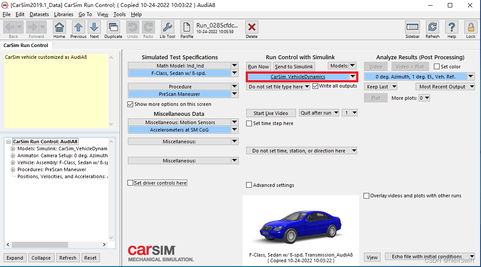Expand Procedures: PreScan Maneuver tree node
481x267 pixels.
tap(13, 169)
